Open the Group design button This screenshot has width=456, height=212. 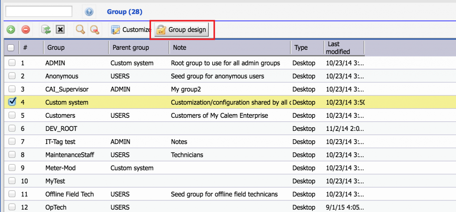tap(182, 30)
